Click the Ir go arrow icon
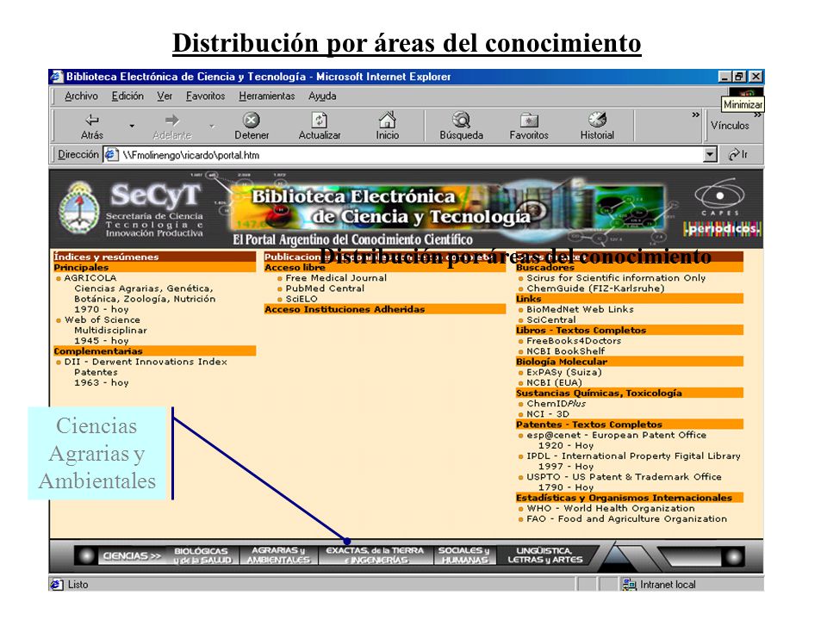This screenshot has width=827, height=620. tap(733, 154)
